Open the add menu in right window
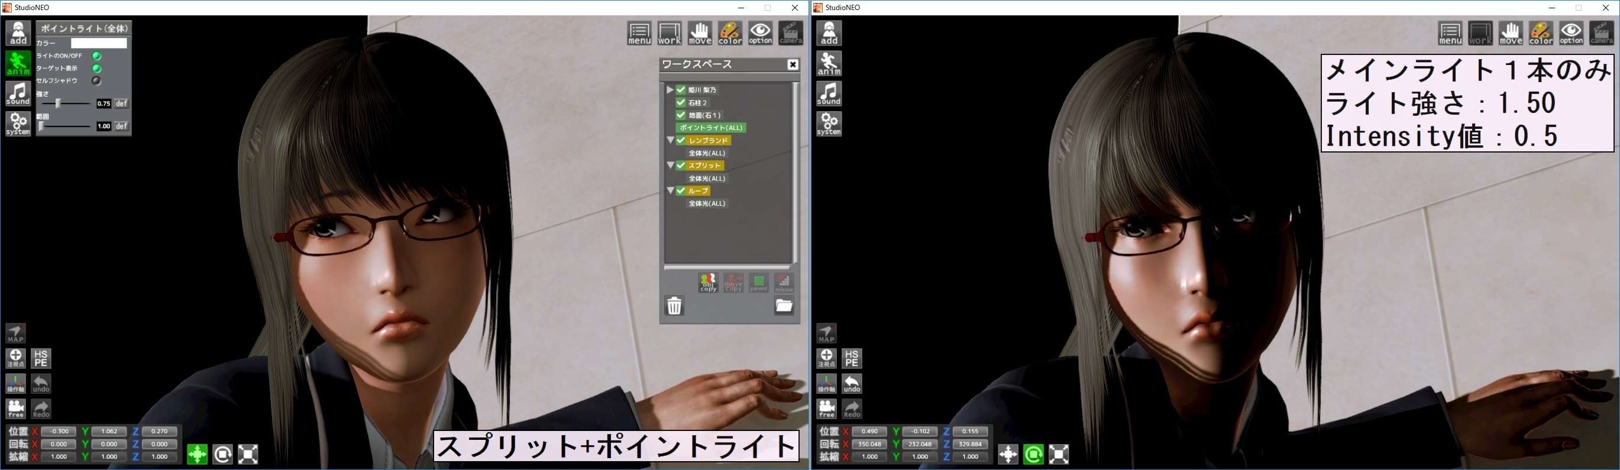Image resolution: width=1620 pixels, height=470 pixels. 829,33
